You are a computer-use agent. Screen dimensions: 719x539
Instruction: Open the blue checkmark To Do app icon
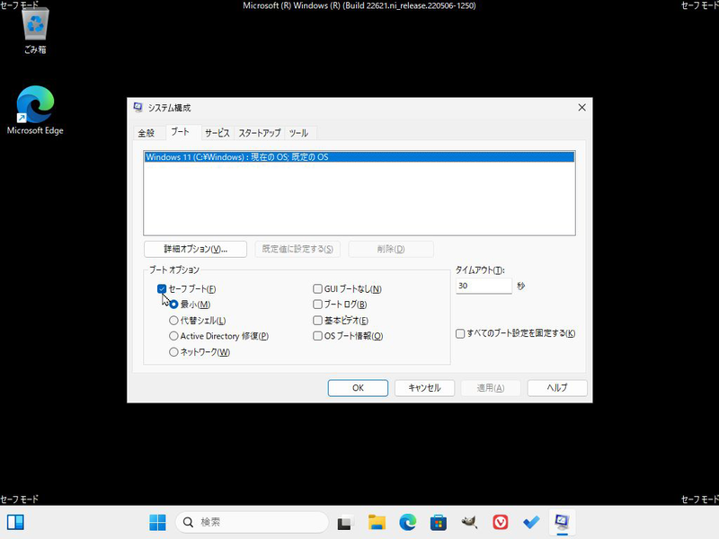coord(531,522)
